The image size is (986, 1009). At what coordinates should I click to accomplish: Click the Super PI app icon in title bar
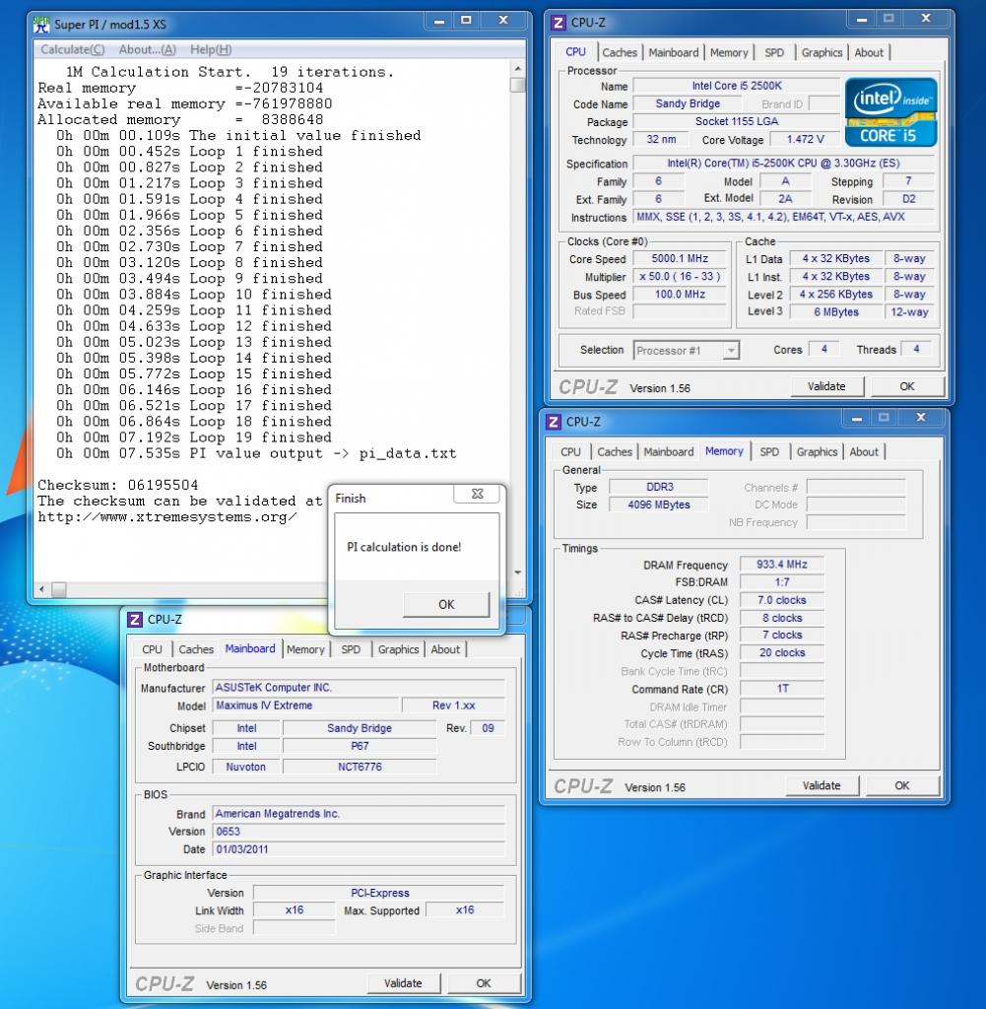[x=41, y=25]
